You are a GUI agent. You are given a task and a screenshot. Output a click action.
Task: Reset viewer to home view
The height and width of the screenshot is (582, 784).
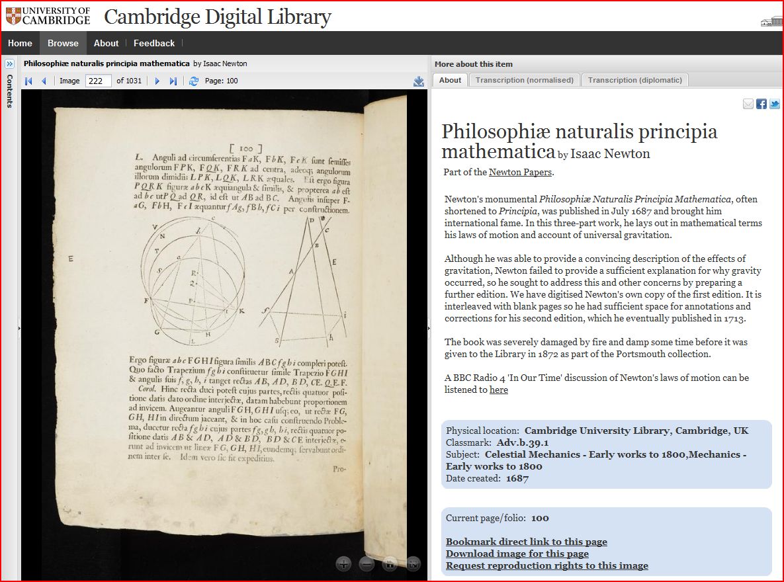[390, 565]
